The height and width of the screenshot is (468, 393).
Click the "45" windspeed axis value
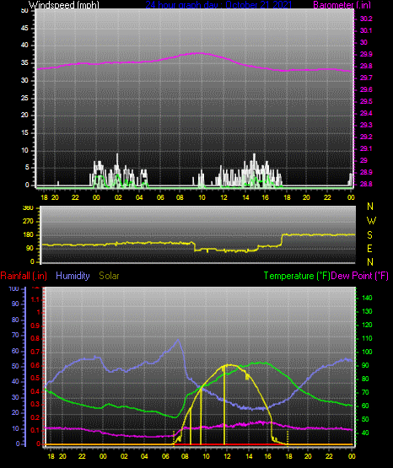click(24, 29)
